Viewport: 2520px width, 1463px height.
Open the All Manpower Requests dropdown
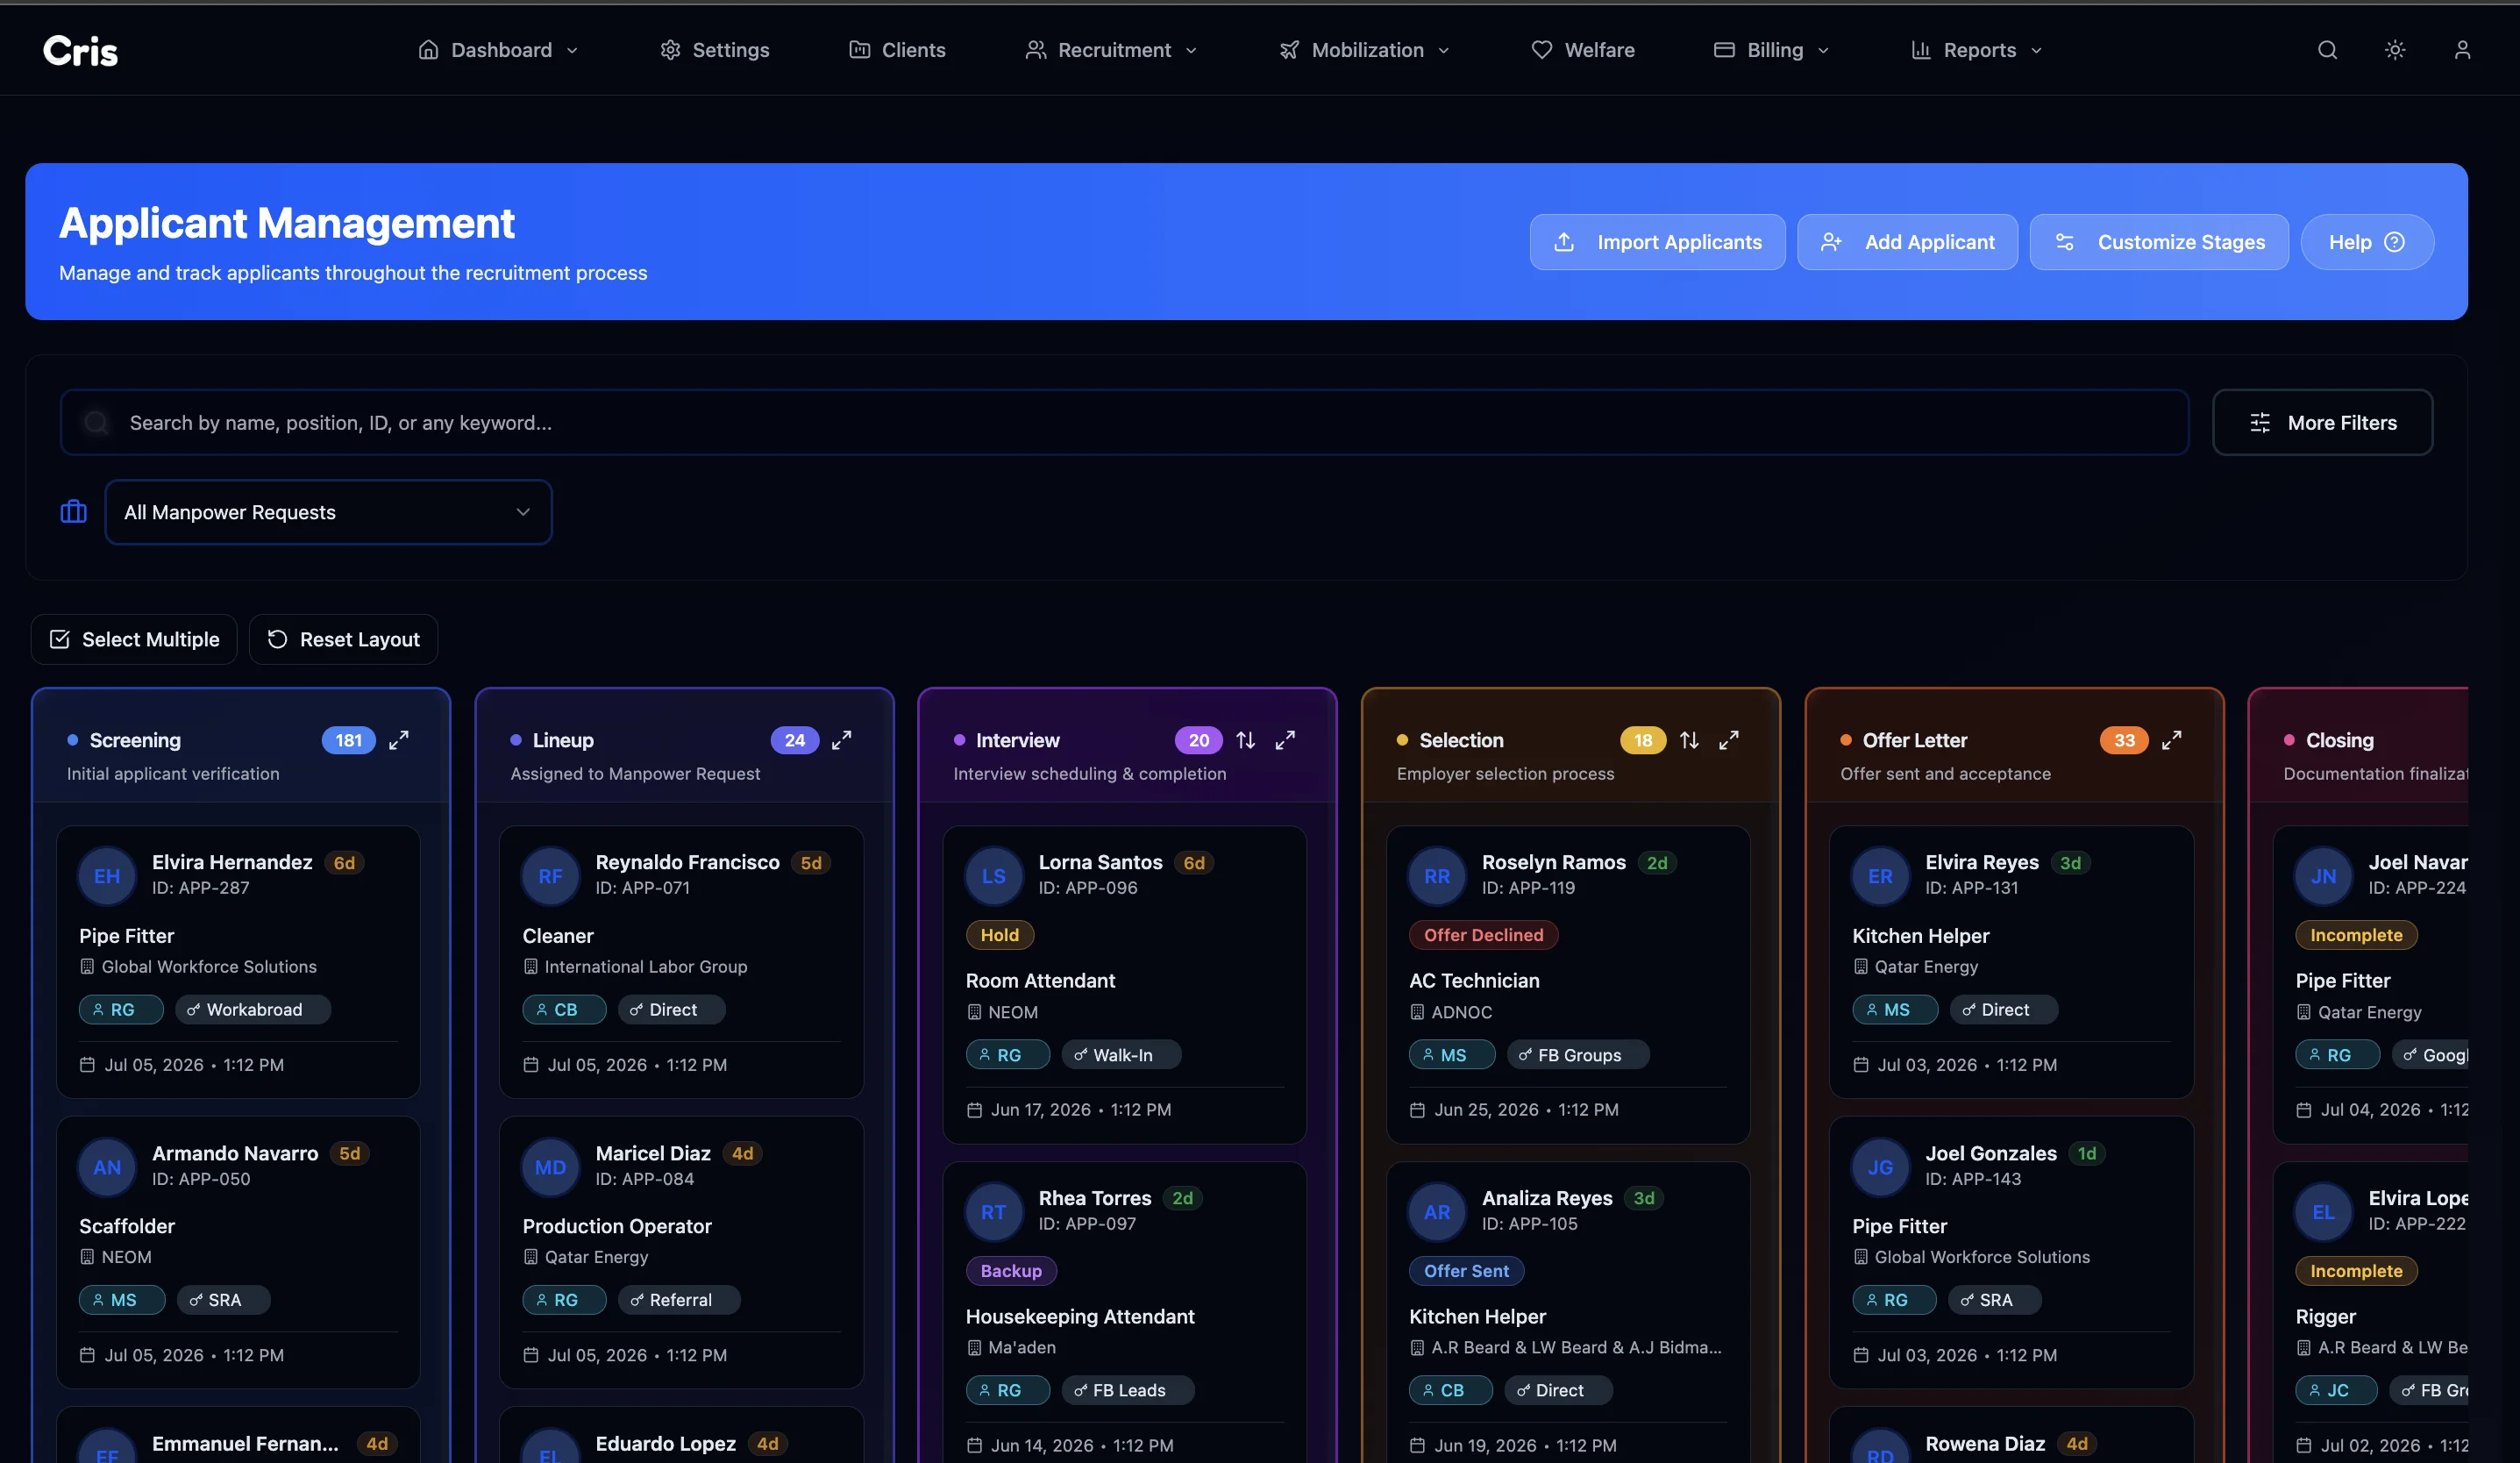[328, 512]
